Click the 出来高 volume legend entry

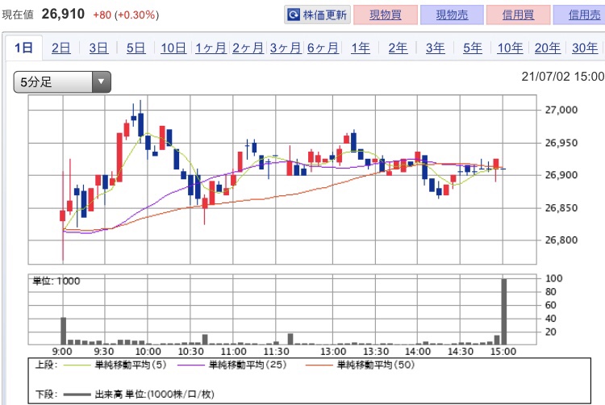coord(139,395)
